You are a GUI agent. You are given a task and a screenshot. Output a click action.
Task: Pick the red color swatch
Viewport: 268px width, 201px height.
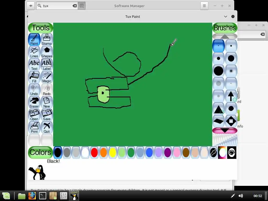point(94,153)
